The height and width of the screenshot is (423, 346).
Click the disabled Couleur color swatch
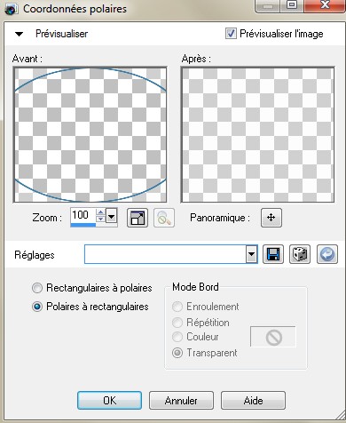(273, 337)
